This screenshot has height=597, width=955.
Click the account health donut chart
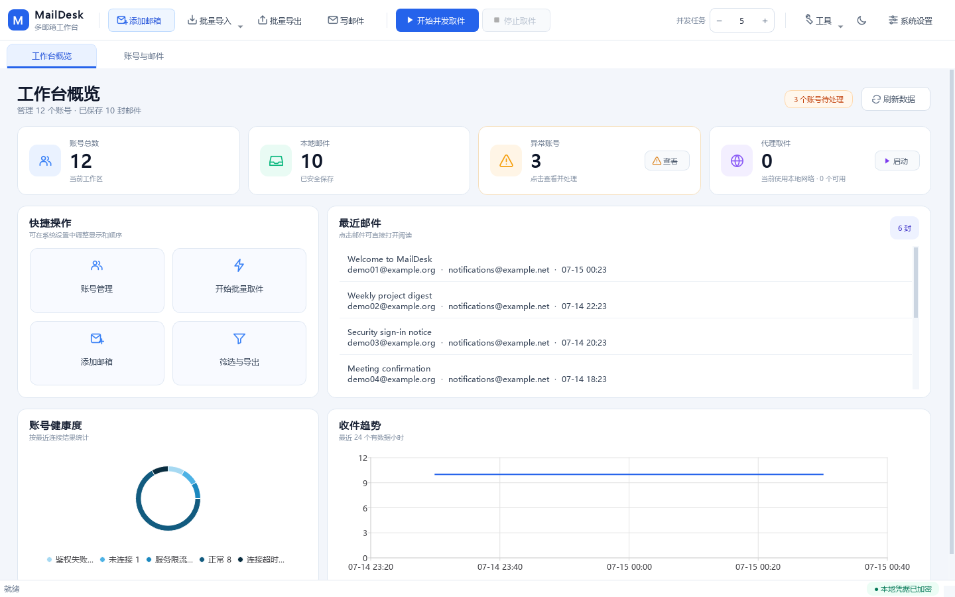[x=168, y=499]
